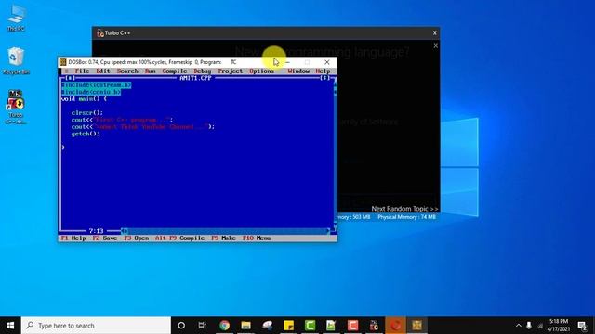595x334 pixels.
Task: Open the red recording app taskbar icon
Action: tap(395, 326)
